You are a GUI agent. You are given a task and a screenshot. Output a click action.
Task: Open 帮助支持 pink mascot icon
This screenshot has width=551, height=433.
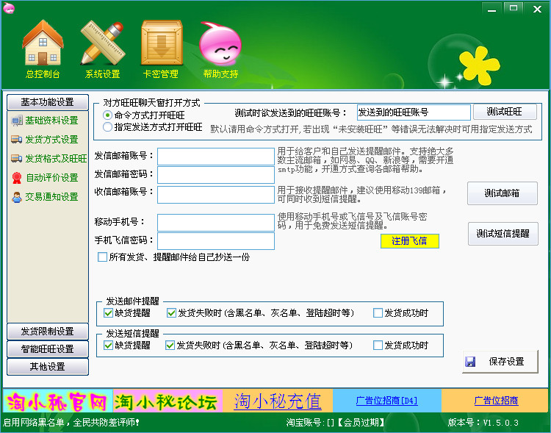pyautogui.click(x=220, y=43)
